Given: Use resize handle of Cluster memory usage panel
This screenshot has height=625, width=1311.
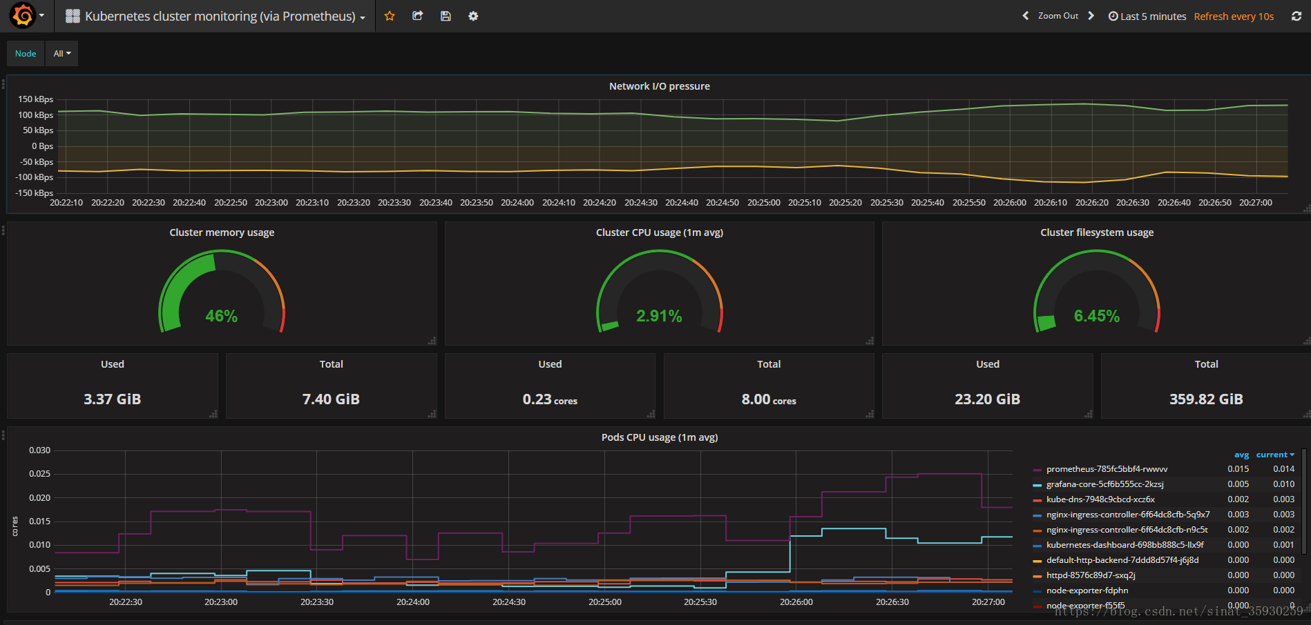Looking at the screenshot, I should [432, 341].
